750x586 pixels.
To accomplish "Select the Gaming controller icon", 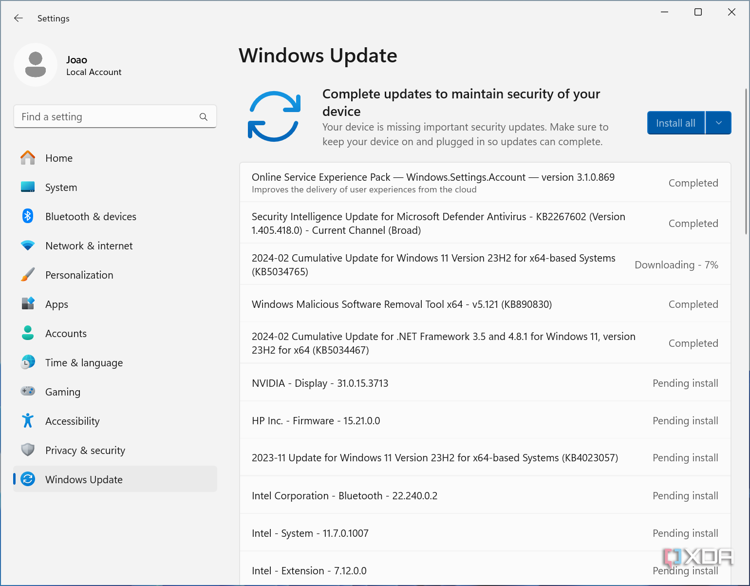I will pyautogui.click(x=28, y=391).
